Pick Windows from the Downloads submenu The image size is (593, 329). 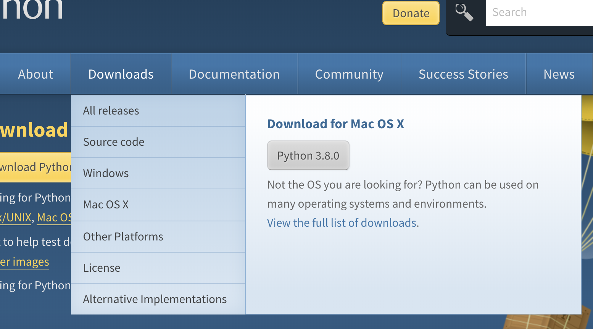(x=106, y=173)
